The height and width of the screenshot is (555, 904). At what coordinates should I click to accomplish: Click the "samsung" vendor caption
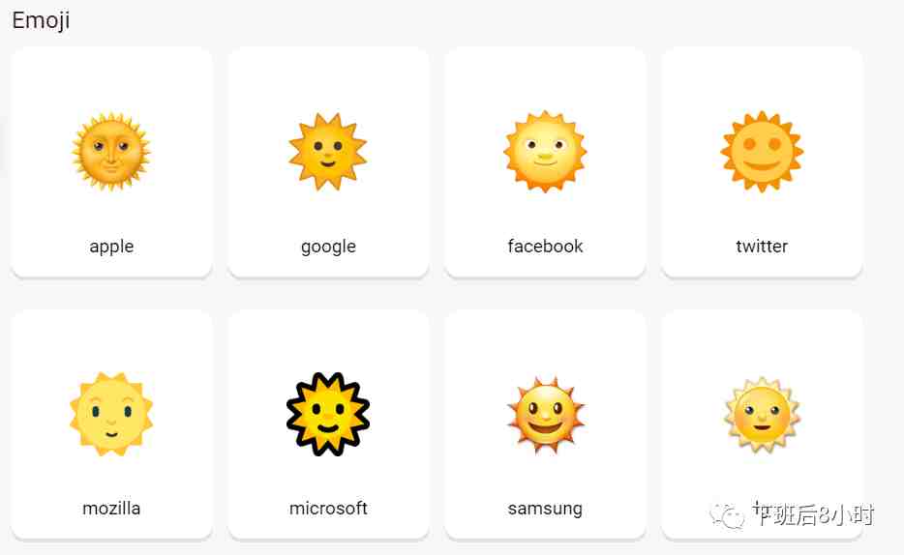[545, 509]
